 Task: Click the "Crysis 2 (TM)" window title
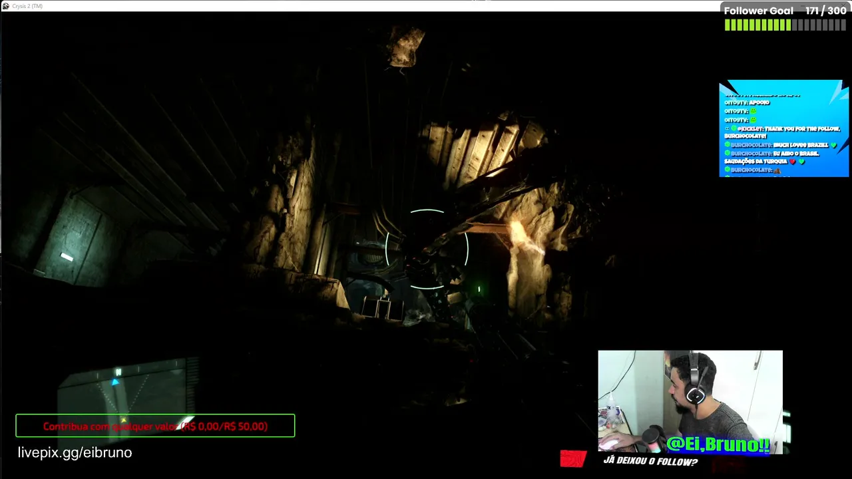[x=27, y=6]
